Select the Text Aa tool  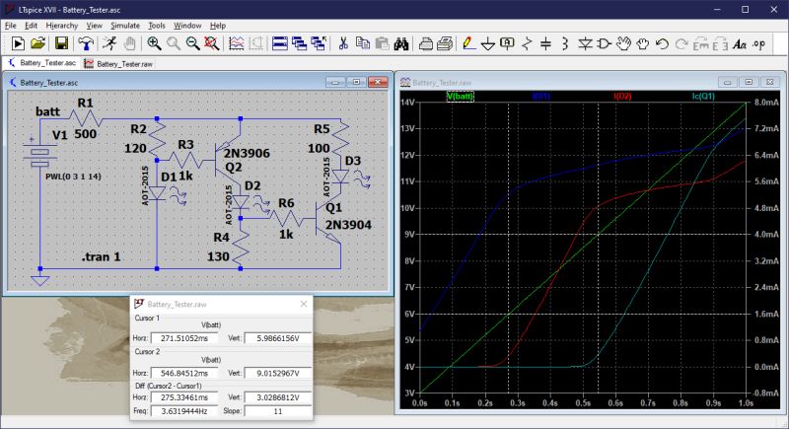(x=739, y=44)
